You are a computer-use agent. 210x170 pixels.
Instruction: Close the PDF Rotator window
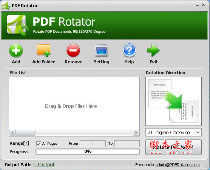203,5
